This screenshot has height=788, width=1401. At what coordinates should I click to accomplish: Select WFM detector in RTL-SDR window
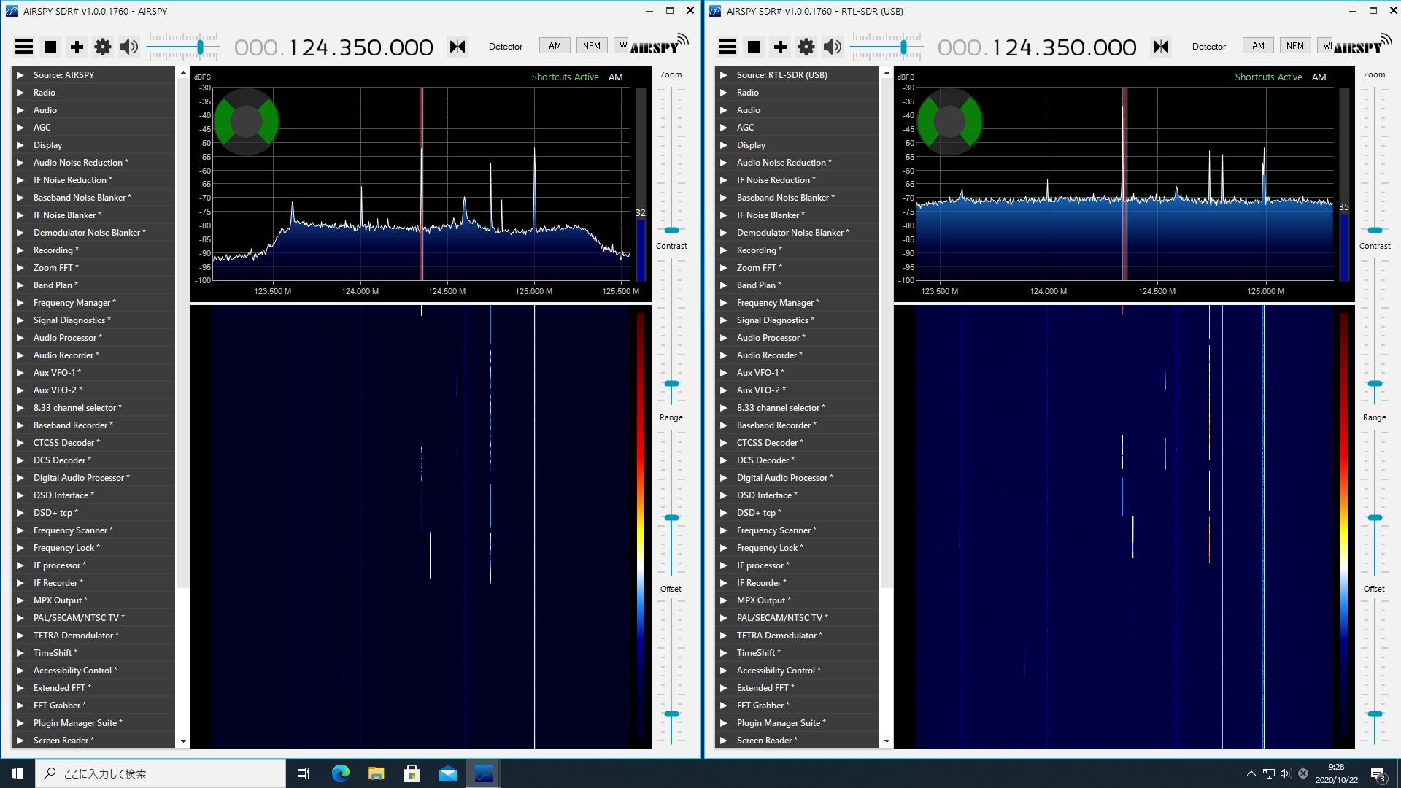(1325, 45)
